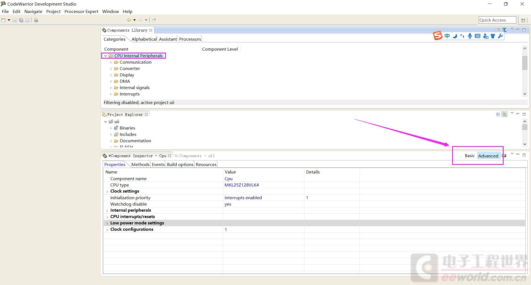
Task: Click the Open Perspective icon
Action: click(523, 20)
